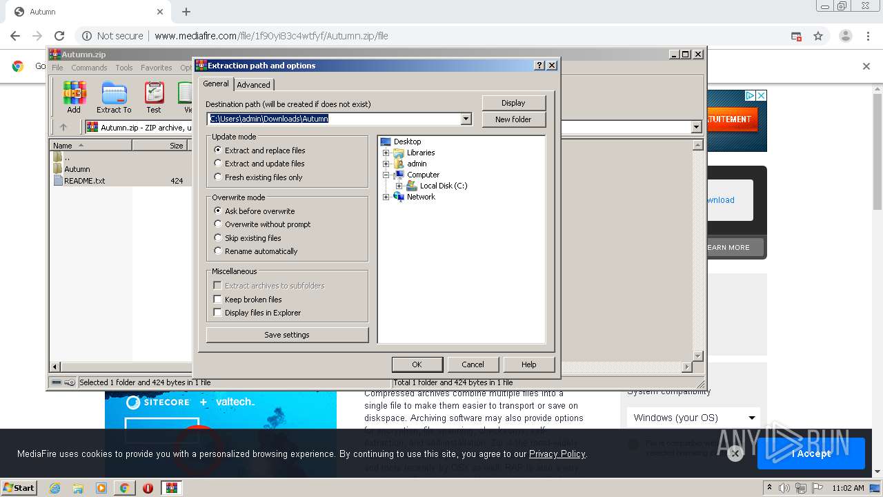This screenshot has height=497, width=883.
Task: Bookmark this page with the star icon
Action: (x=818, y=36)
